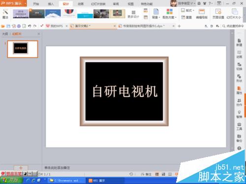Open 属性 properties panel in right sidebar
The height and width of the screenshot is (184, 246).
point(239,90)
